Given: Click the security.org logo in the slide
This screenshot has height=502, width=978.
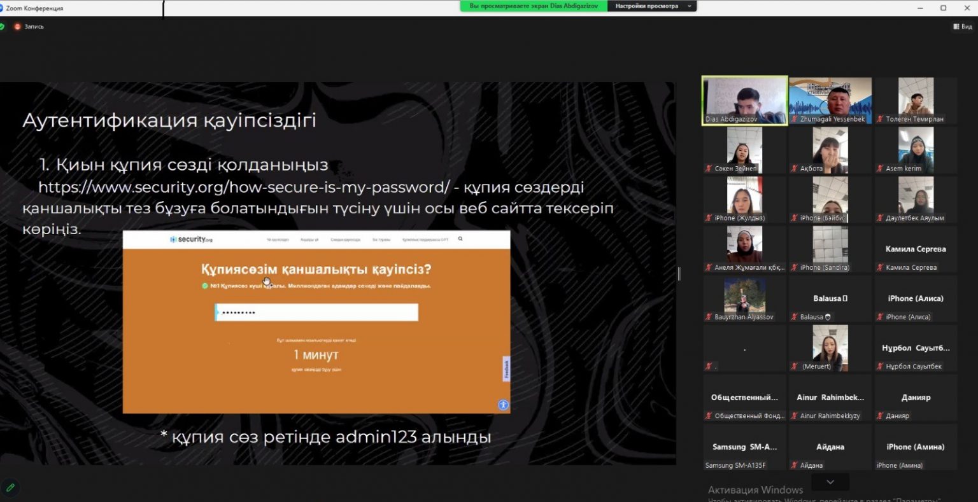Looking at the screenshot, I should pos(191,239).
